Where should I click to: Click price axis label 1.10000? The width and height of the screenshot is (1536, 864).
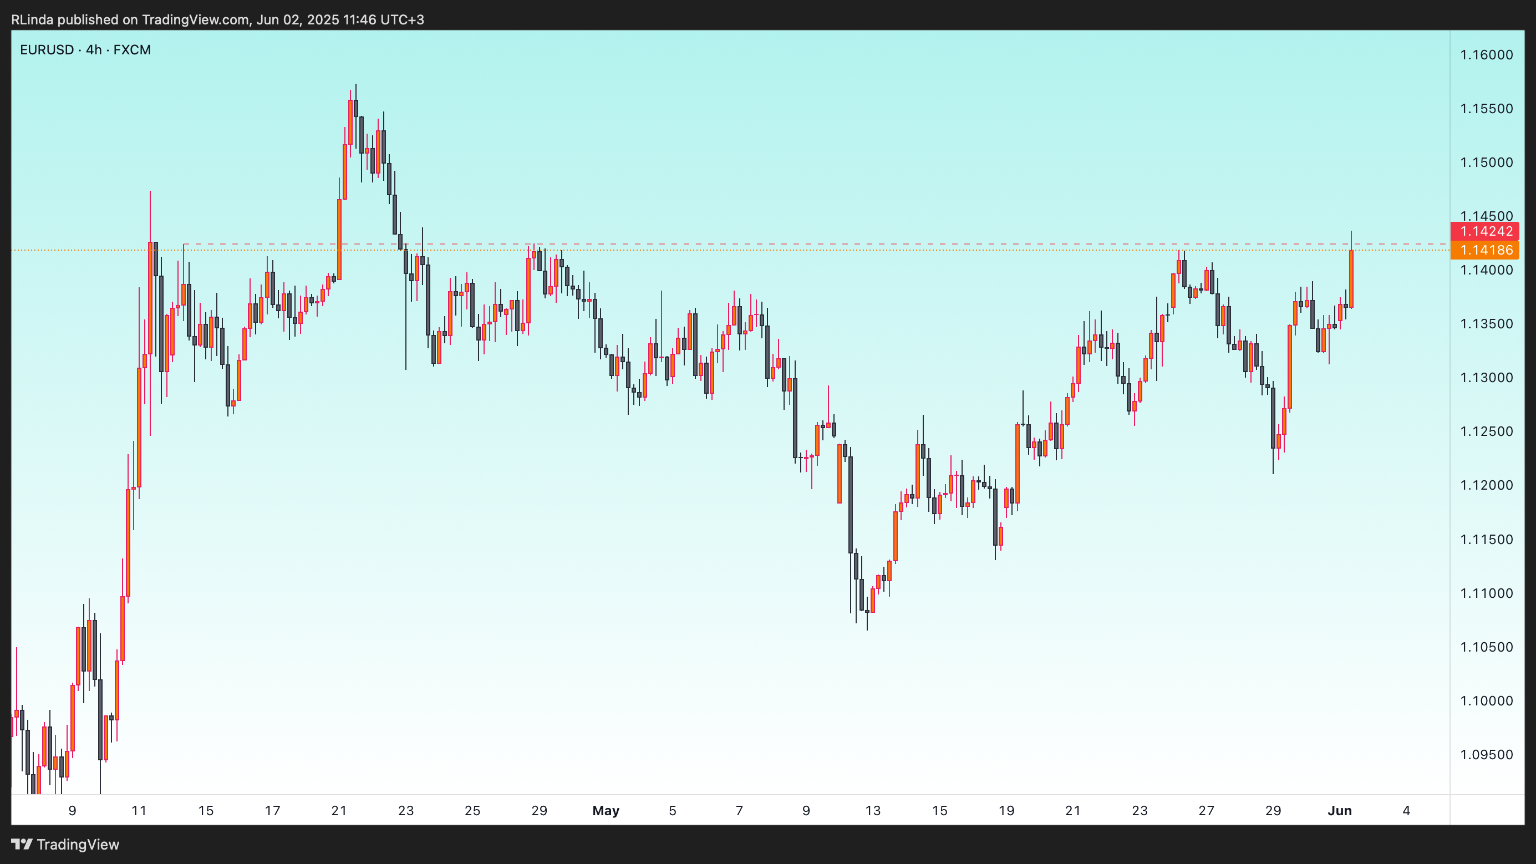1486,700
